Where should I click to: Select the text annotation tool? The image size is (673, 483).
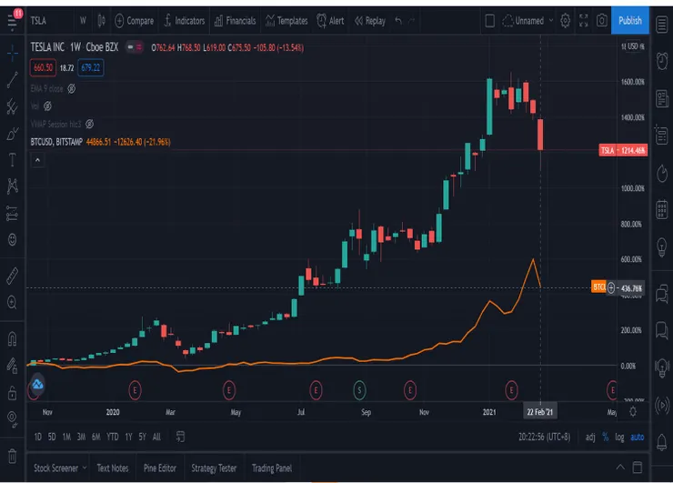pyautogui.click(x=12, y=160)
